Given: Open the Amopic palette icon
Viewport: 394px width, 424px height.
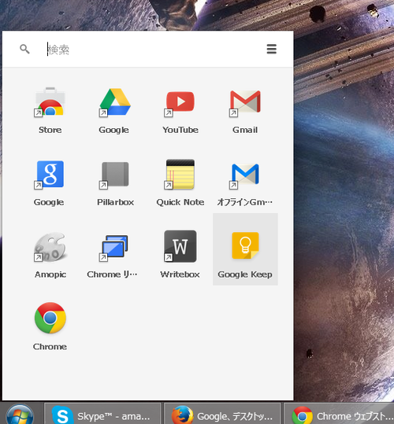Looking at the screenshot, I should (50, 247).
